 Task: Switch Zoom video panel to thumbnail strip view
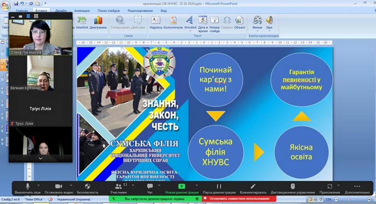point(28,16)
